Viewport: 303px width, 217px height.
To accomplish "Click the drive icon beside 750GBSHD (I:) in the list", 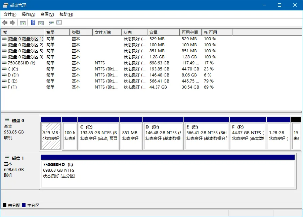I will coord(4,63).
